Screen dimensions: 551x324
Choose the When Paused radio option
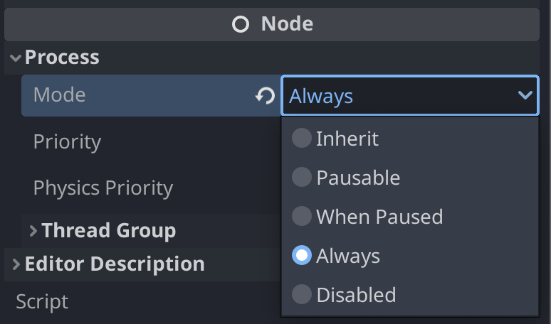[x=302, y=216]
